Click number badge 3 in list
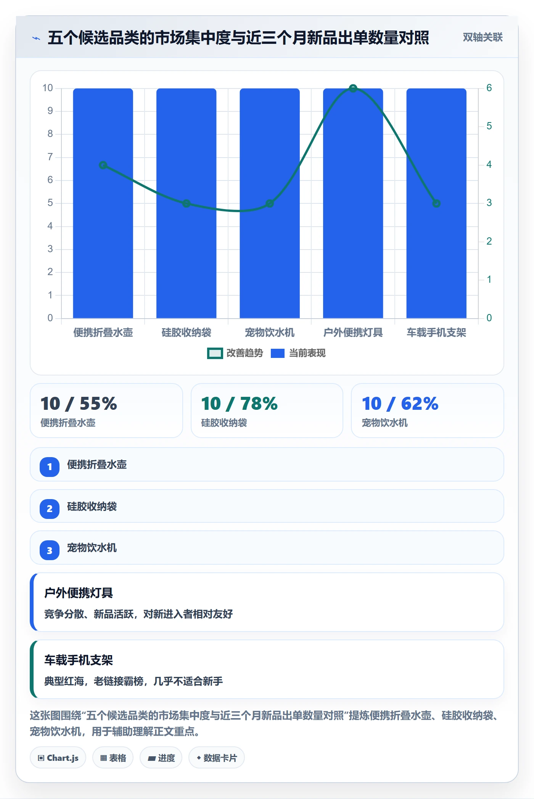Image resolution: width=534 pixels, height=799 pixels. 50,550
